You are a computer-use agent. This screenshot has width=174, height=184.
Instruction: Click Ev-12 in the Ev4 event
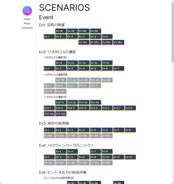tap(130, 157)
